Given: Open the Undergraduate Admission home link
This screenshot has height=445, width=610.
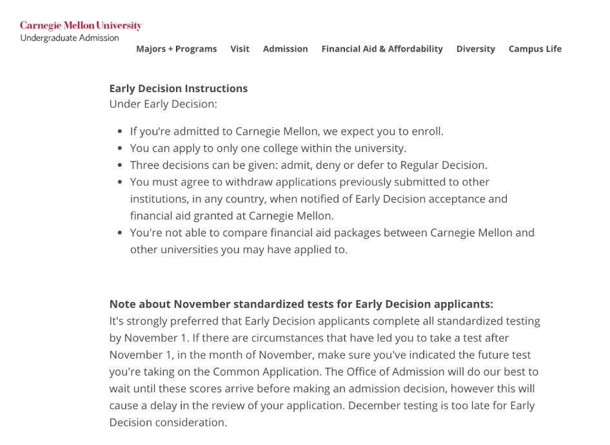Looking at the screenshot, I should point(70,38).
